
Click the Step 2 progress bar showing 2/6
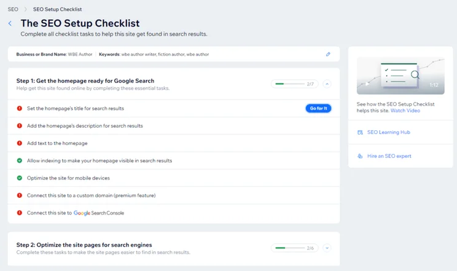click(295, 248)
